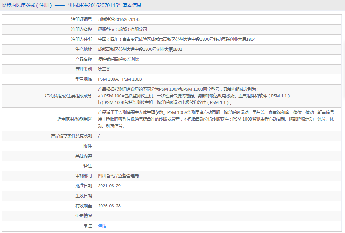Click the 管理类别 row label
Viewport: 345px width, 233px height.
(x=83, y=69)
